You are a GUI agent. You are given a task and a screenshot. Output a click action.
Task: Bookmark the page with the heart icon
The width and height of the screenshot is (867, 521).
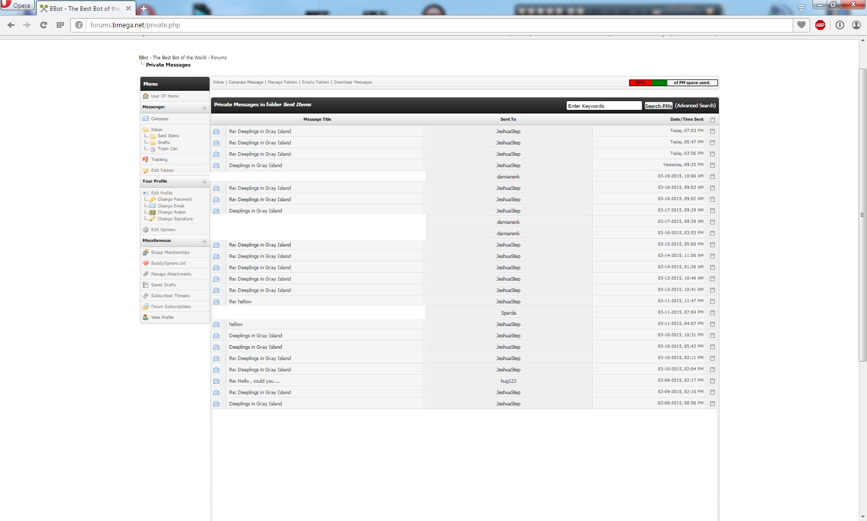[801, 25]
